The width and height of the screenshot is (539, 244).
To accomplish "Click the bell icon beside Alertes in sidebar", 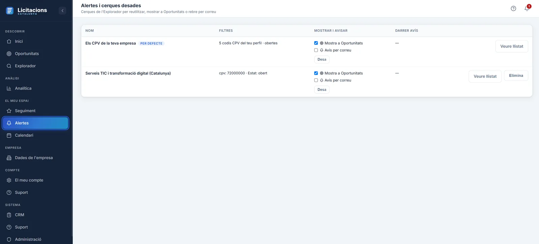I will coord(9,123).
